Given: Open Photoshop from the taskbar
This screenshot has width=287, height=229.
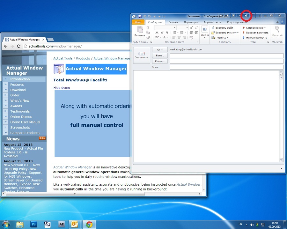Looking at the screenshot, I should coord(34,224).
